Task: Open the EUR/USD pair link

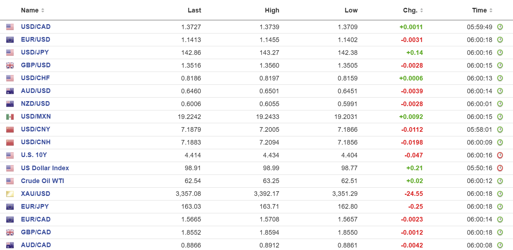Action: [36, 40]
